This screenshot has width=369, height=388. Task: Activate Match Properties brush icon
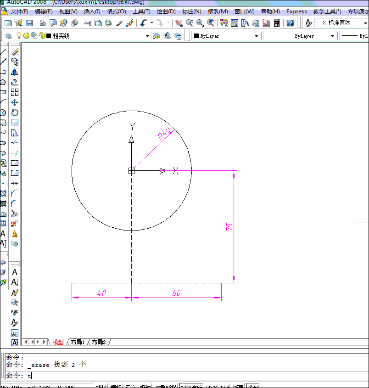tap(119, 23)
